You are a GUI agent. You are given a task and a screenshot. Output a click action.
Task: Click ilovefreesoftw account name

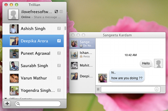(37, 12)
